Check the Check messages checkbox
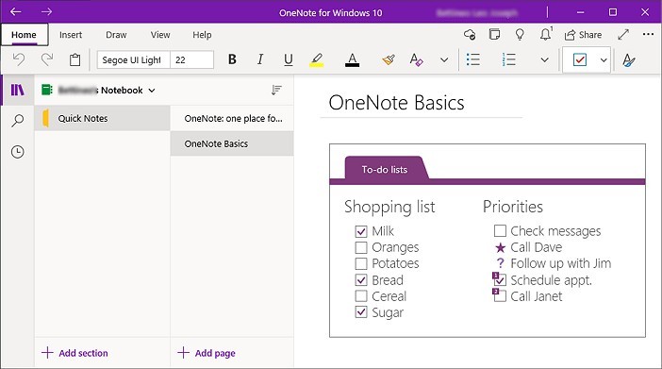This screenshot has height=369, width=662. [500, 231]
